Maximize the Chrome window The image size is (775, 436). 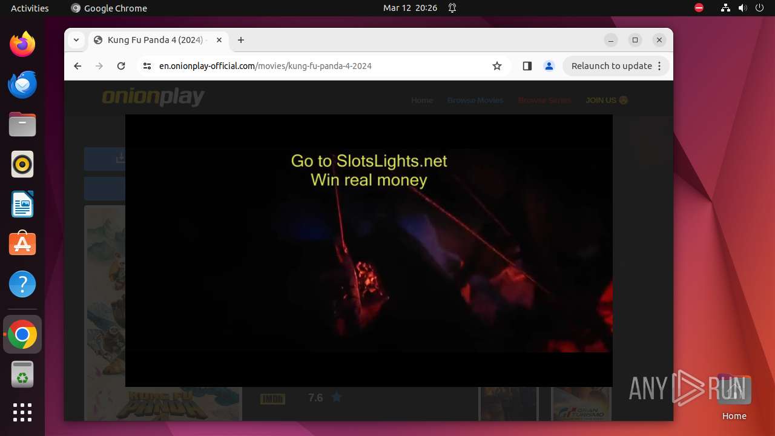(x=635, y=40)
